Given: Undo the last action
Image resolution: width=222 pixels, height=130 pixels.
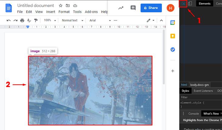Looking at the screenshot, I should pos(9,20).
